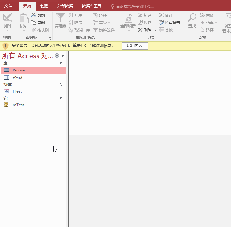Open the 选择 filter selection dropdown

102,15
